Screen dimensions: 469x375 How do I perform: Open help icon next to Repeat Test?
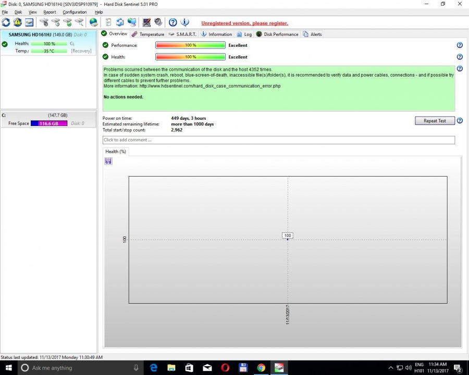click(460, 120)
